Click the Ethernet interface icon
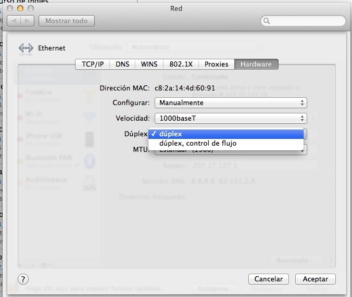The height and width of the screenshot is (297, 352). pyautogui.click(x=26, y=48)
